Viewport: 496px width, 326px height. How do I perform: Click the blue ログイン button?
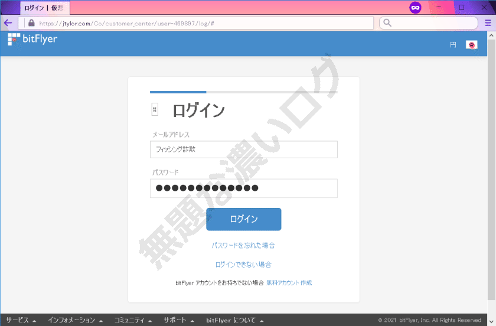click(x=243, y=219)
